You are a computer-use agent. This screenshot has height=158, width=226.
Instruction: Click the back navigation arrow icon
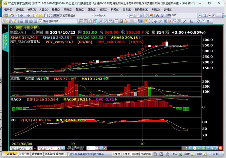[22, 15]
